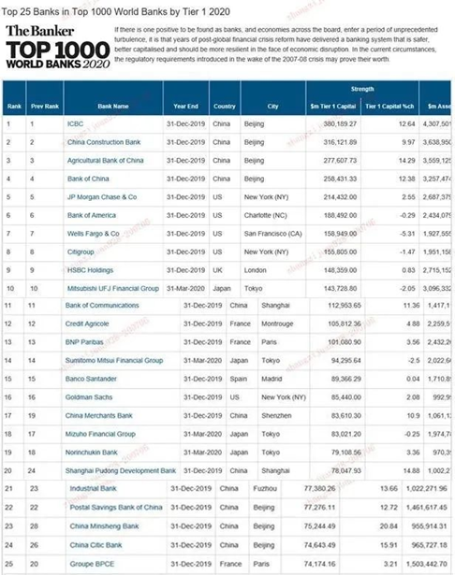Open the Bank of China link
This screenshot has height=575, width=455.
pyautogui.click(x=88, y=179)
